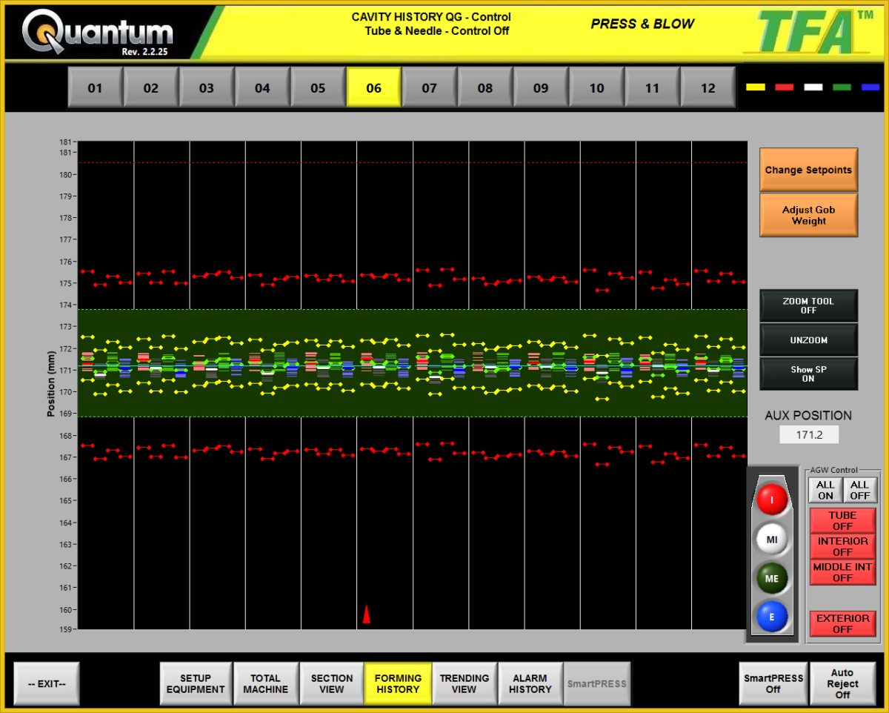The height and width of the screenshot is (713, 889).
Task: Click the EXIT button
Action: tap(47, 683)
